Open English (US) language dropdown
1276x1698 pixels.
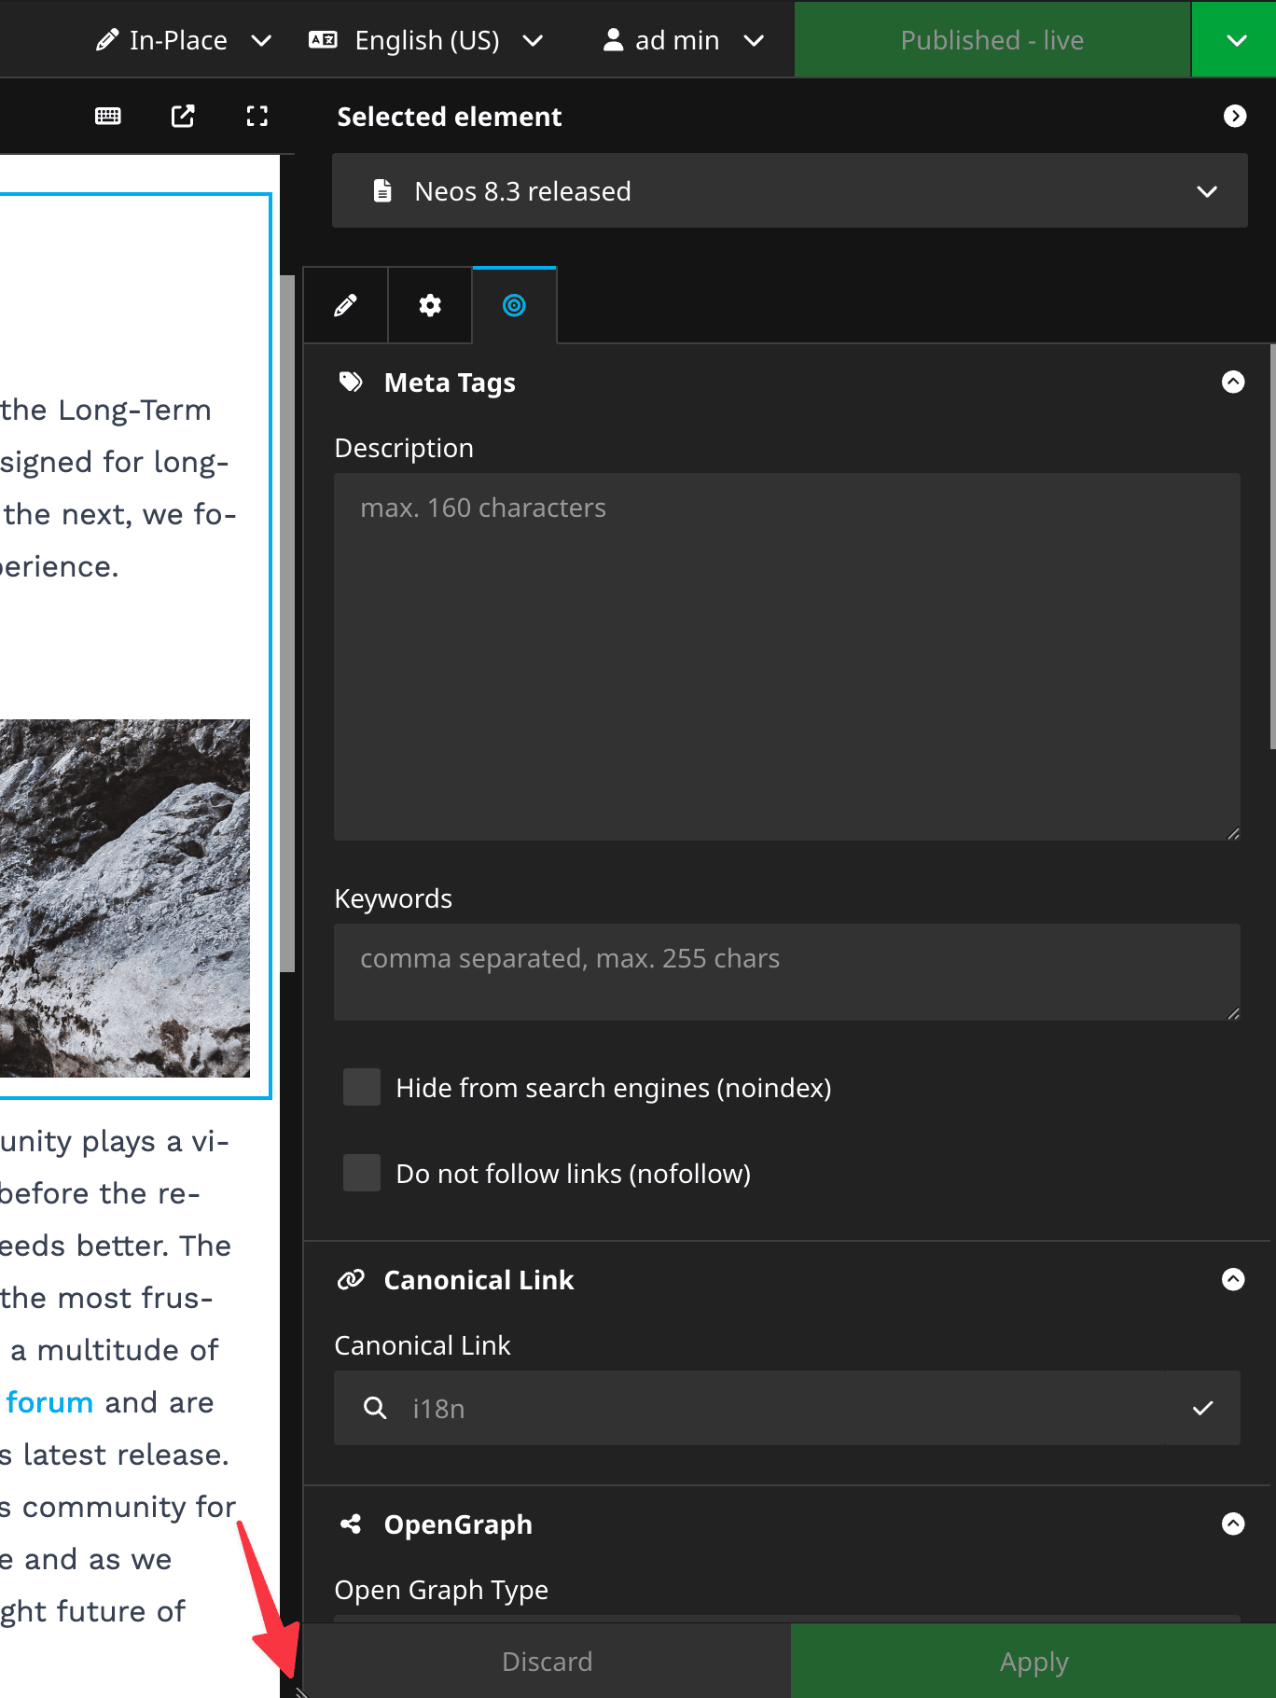click(x=426, y=40)
